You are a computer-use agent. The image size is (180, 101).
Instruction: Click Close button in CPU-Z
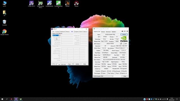click(85, 64)
